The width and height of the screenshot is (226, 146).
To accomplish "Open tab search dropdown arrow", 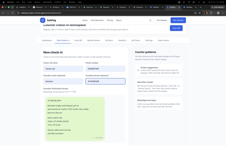I will point(12,7).
